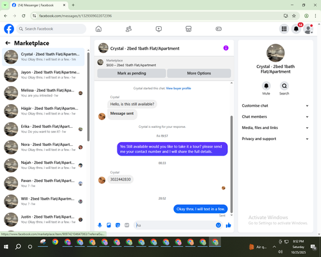Click Mark as pending button
Screen dimensions: 321x257
coord(132,73)
